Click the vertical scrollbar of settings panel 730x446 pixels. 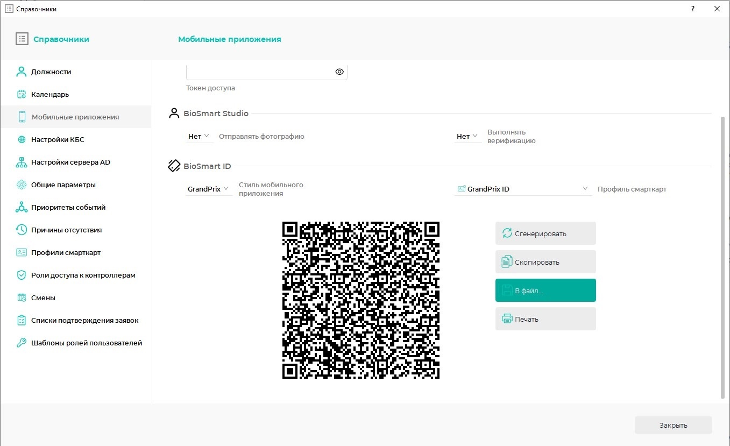(x=722, y=257)
